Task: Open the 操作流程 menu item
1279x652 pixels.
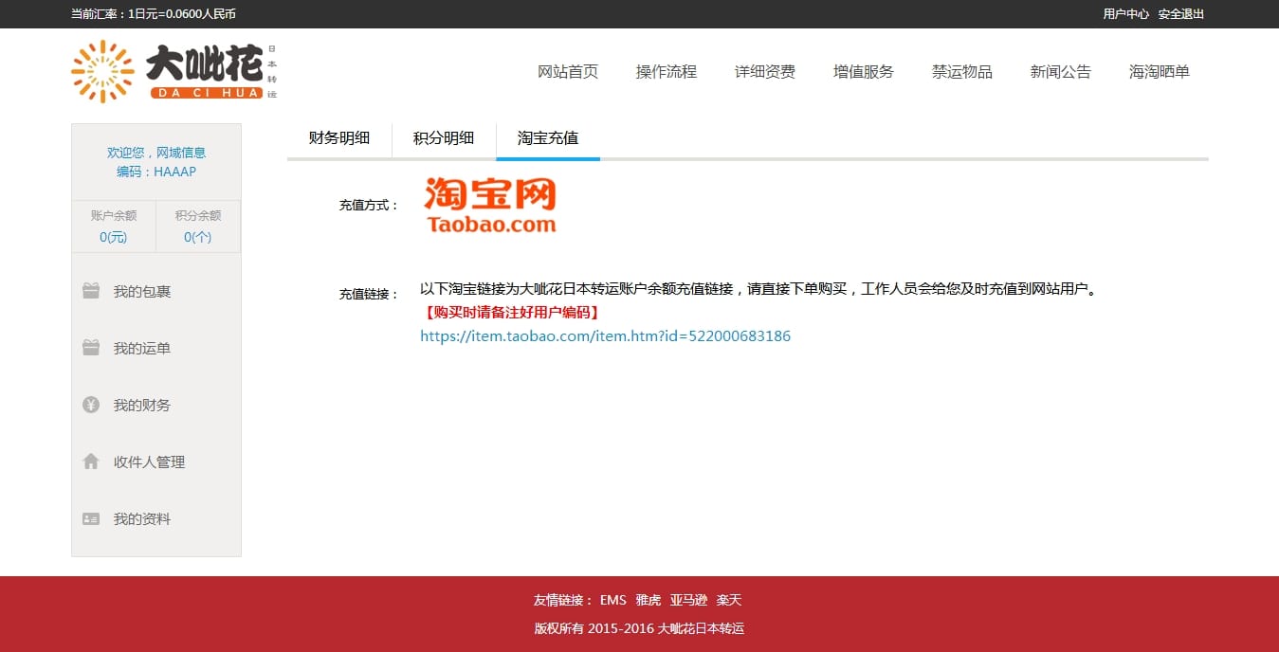Action: point(667,72)
